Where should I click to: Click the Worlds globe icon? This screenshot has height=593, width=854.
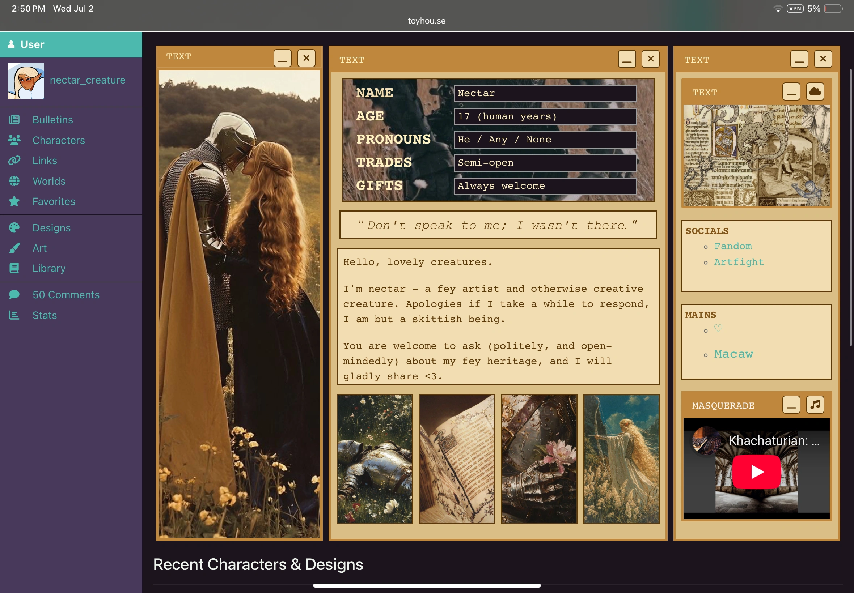point(14,181)
